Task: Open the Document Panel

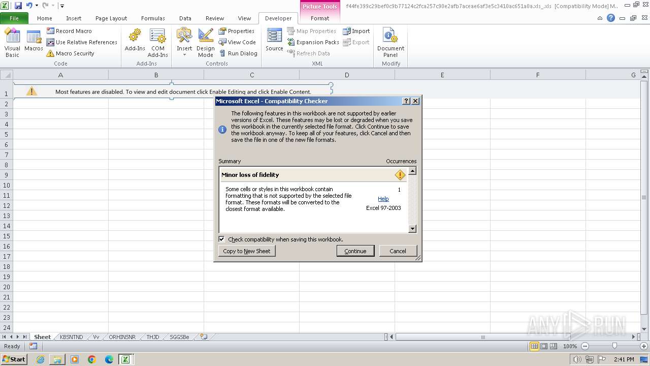Action: click(x=391, y=43)
